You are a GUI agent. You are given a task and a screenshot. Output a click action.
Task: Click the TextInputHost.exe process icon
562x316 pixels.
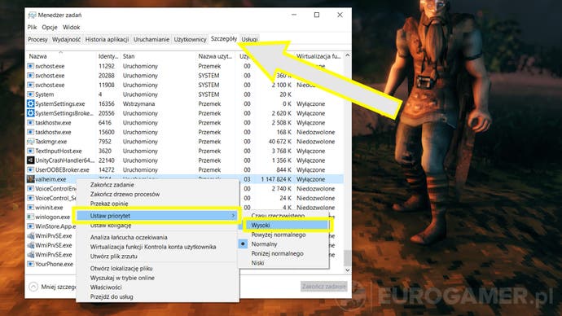pyautogui.click(x=30, y=151)
